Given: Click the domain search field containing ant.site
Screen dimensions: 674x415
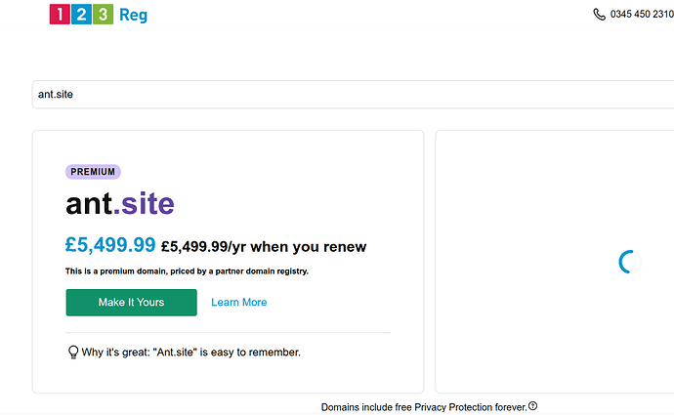Looking at the screenshot, I should [x=353, y=95].
